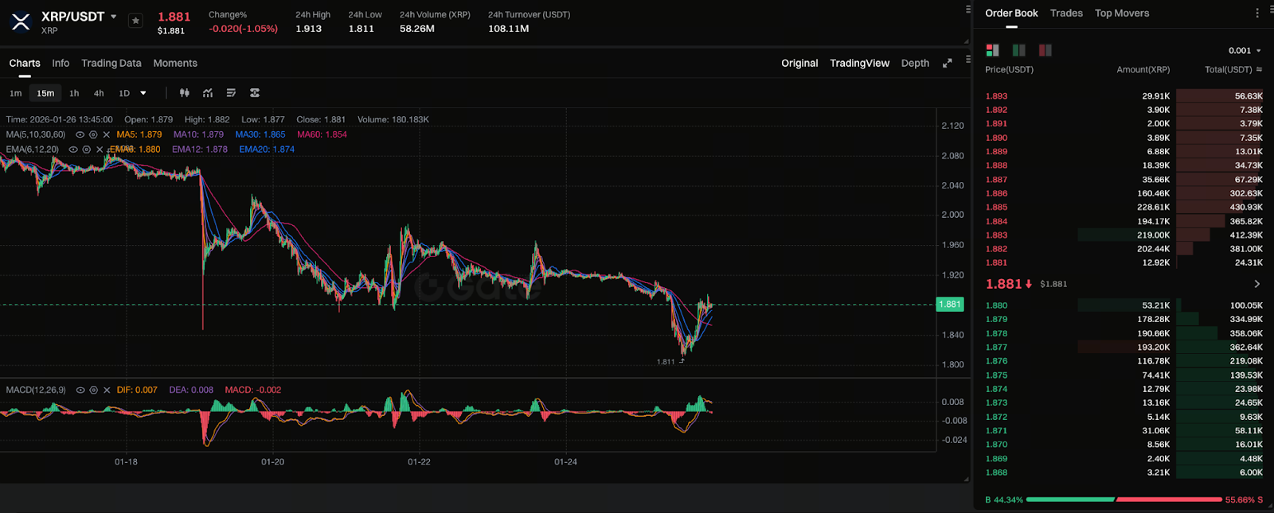1274x513 pixels.
Task: Select bid price 1.877 row
Action: coord(1124,347)
